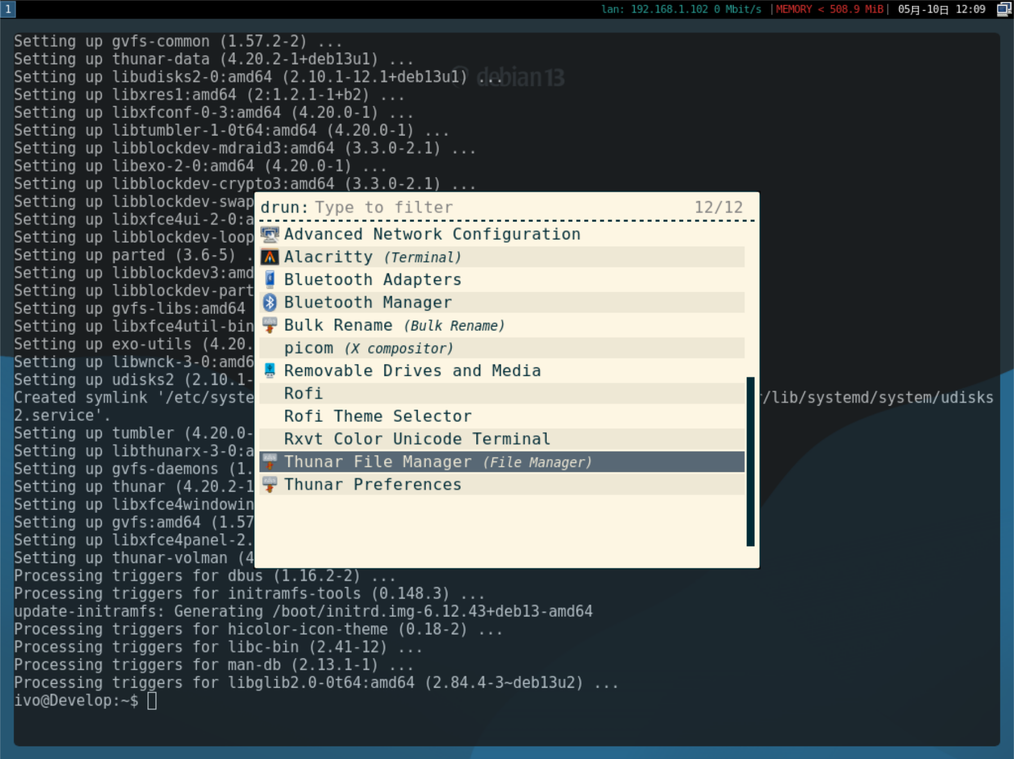Open Bluetooth Adapters entry
The image size is (1014, 759).
(x=502, y=280)
